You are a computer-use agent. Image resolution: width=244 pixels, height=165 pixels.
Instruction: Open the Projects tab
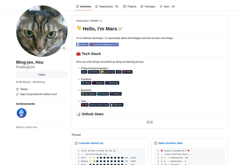(130, 6)
